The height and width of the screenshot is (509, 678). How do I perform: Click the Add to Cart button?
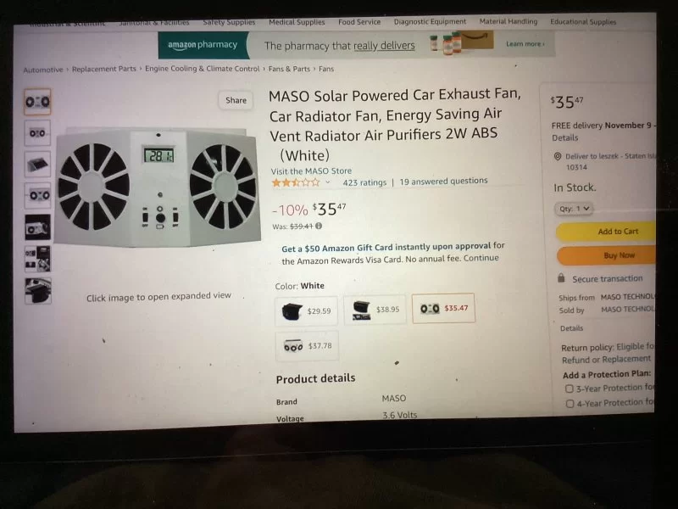pos(617,232)
